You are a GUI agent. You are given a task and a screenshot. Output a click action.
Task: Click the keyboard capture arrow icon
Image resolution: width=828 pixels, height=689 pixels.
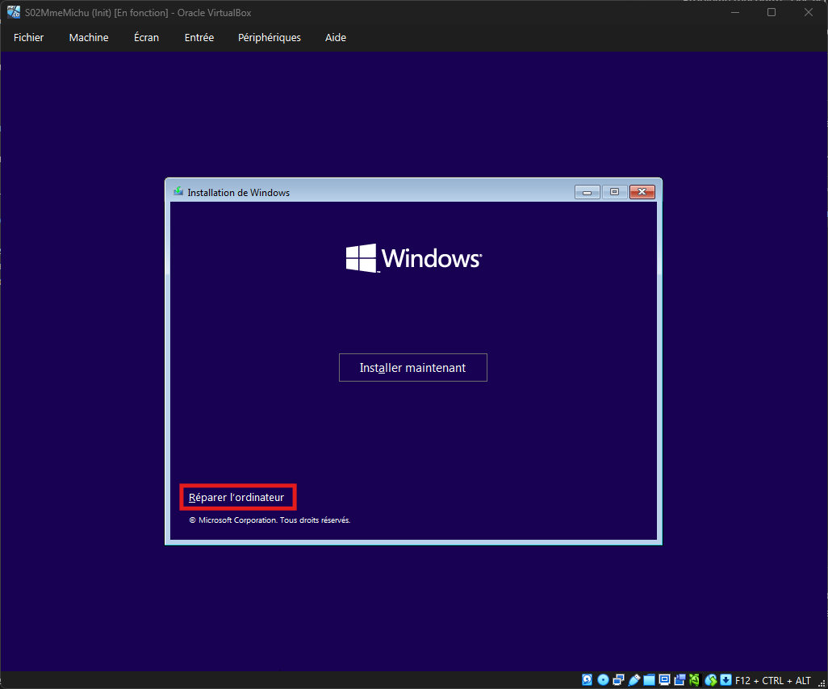(726, 679)
